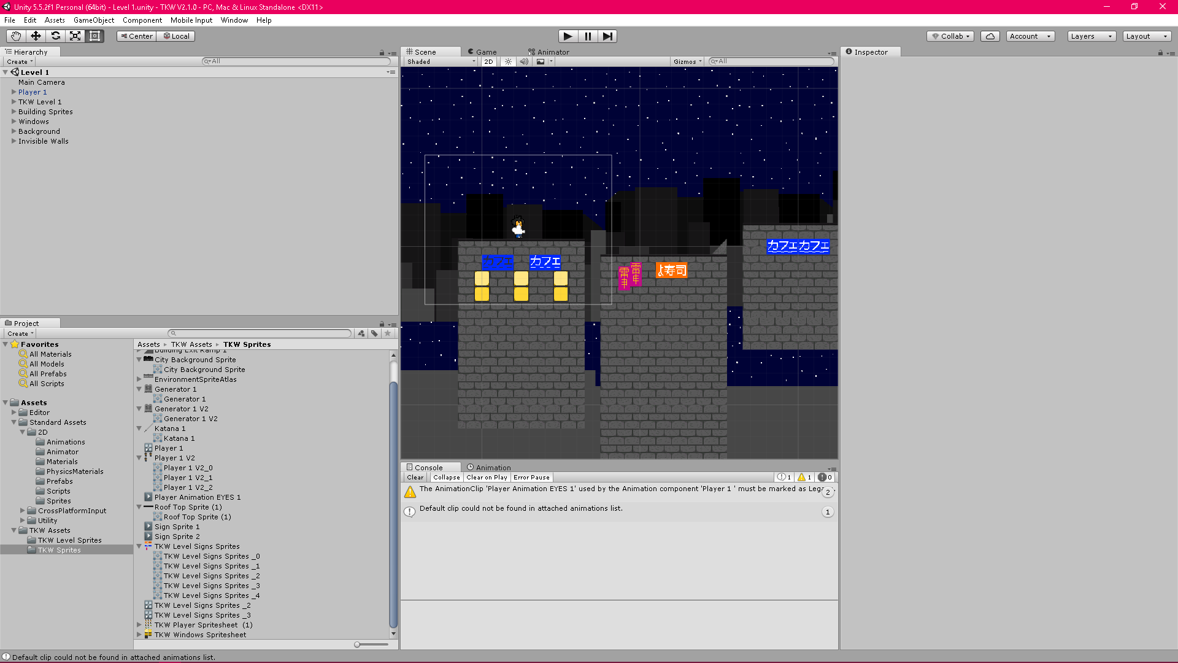Enable Error Pause in the Console
Image resolution: width=1178 pixels, height=663 pixels.
531,477
